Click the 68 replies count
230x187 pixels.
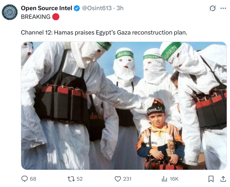pos(33,179)
